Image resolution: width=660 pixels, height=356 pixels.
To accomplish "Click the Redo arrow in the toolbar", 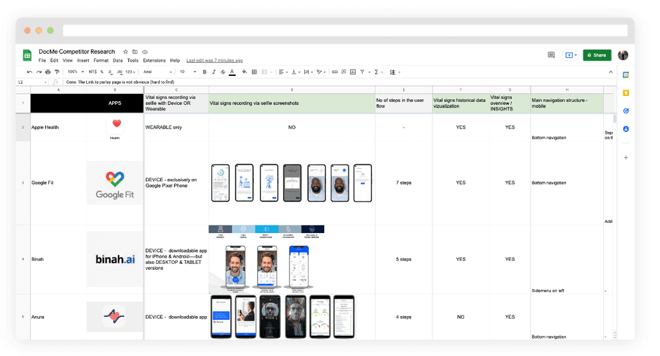I will click(39, 72).
